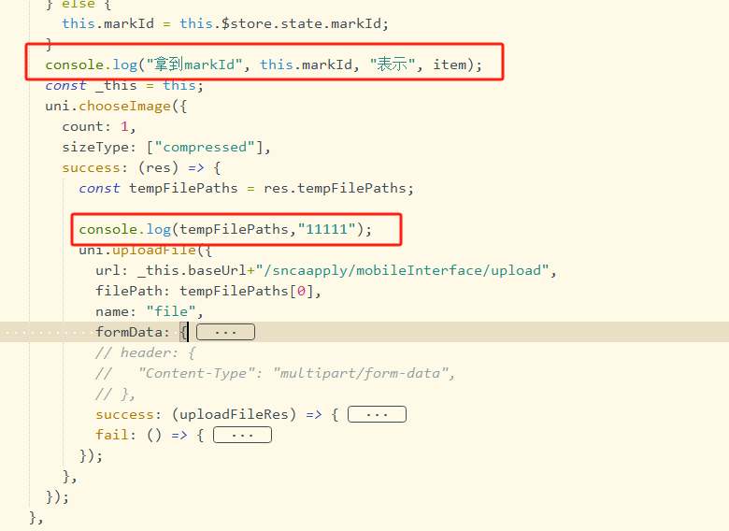Expand the folded formData block
Screen dimensions: 729x531
pos(225,332)
